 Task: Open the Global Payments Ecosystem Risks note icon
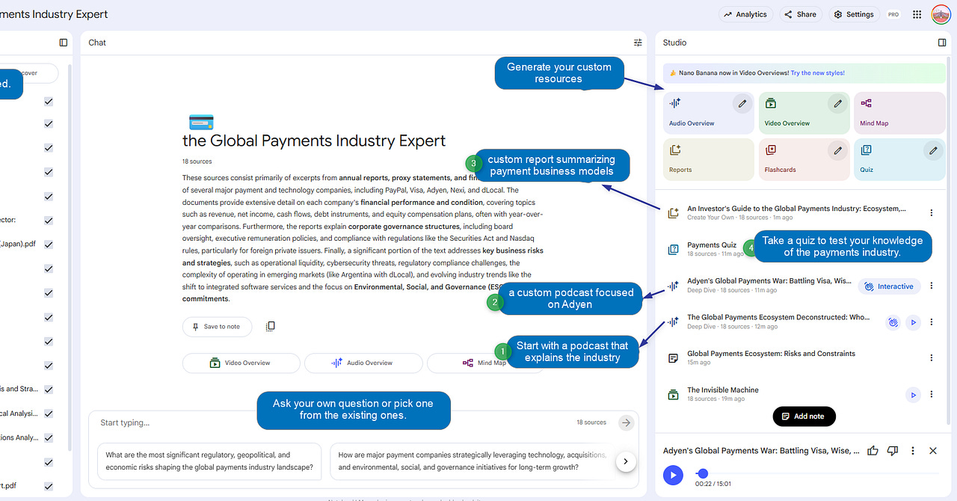(x=673, y=358)
